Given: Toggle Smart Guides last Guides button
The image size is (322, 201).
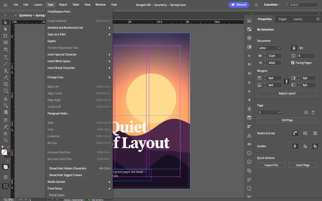Looking at the screenshot, I should (315, 146).
